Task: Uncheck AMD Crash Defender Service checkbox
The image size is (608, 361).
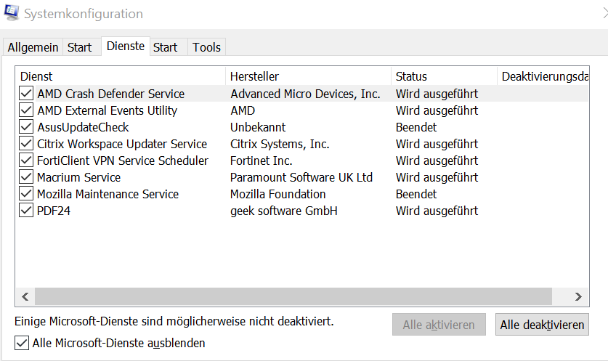Action: click(26, 94)
